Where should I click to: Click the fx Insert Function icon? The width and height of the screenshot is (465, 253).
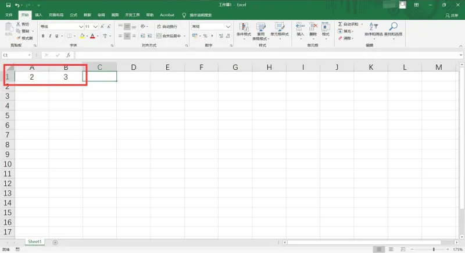coord(68,55)
